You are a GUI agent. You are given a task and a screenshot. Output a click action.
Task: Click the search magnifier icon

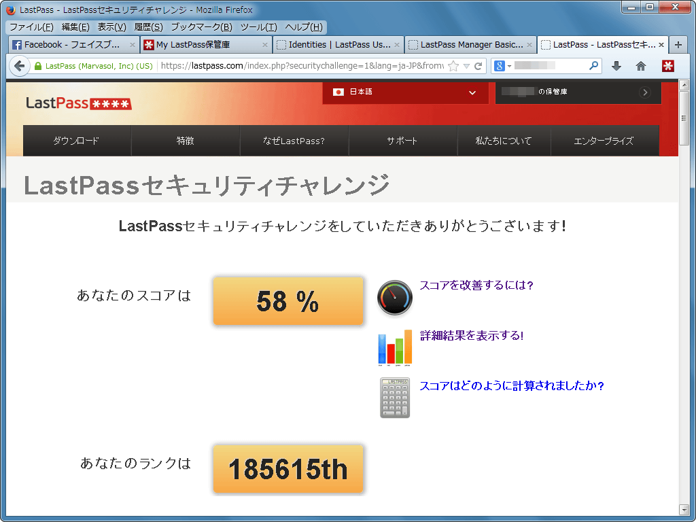point(593,66)
